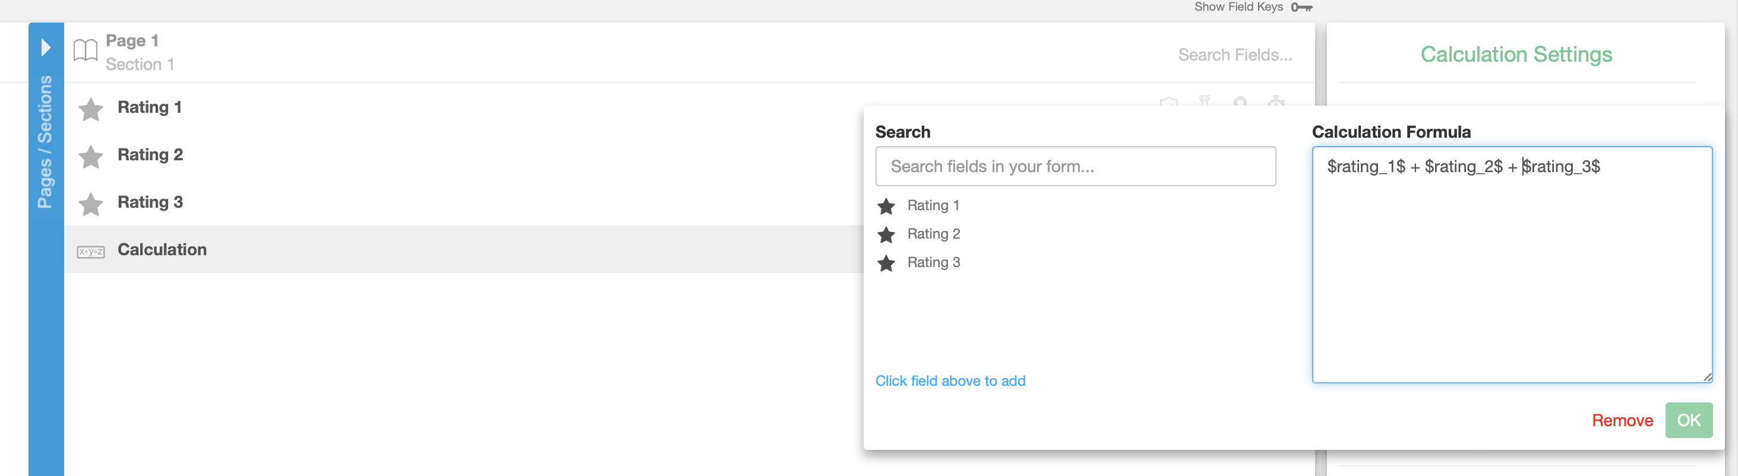
Task: Click the Calculation field formula icon
Action: pos(90,252)
